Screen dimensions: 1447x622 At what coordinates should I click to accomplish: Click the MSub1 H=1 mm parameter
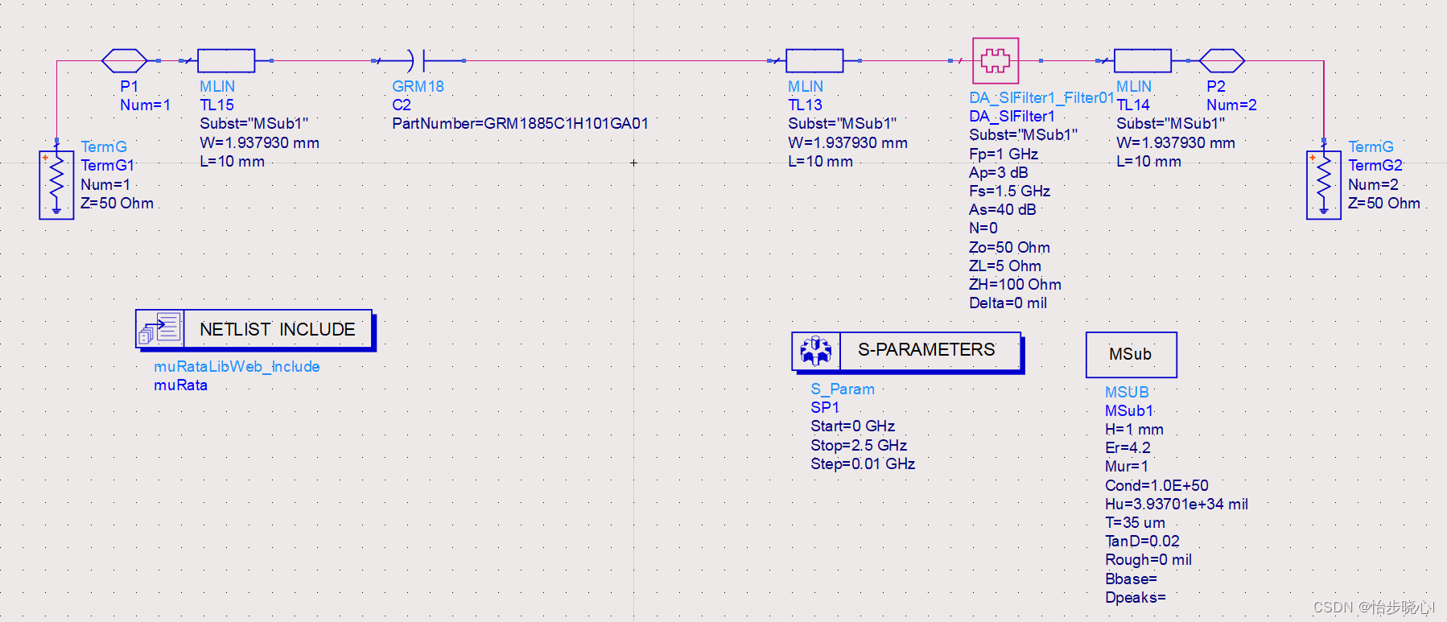(x=1134, y=429)
